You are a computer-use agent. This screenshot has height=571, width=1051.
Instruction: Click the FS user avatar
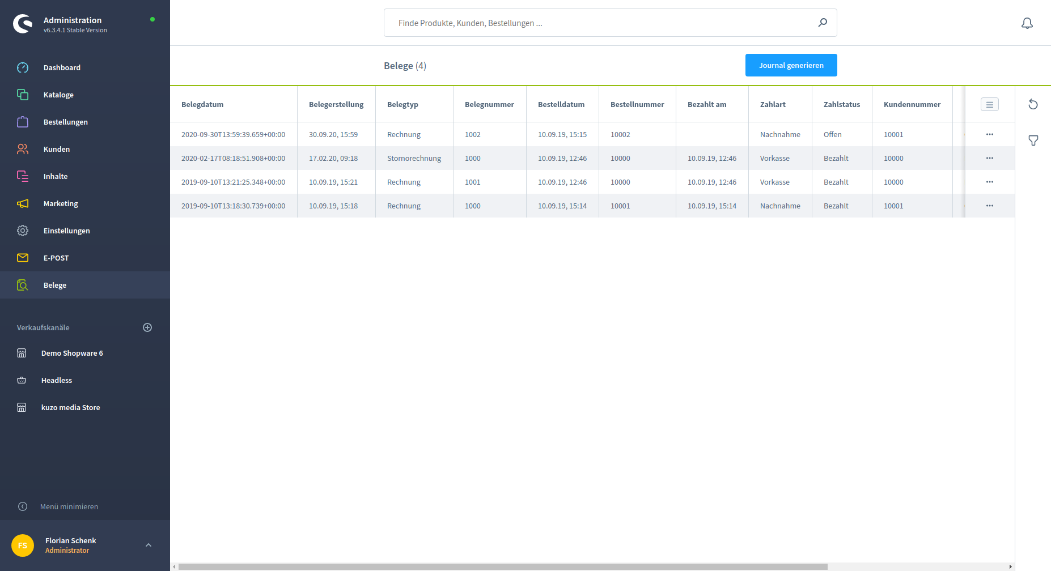point(23,546)
